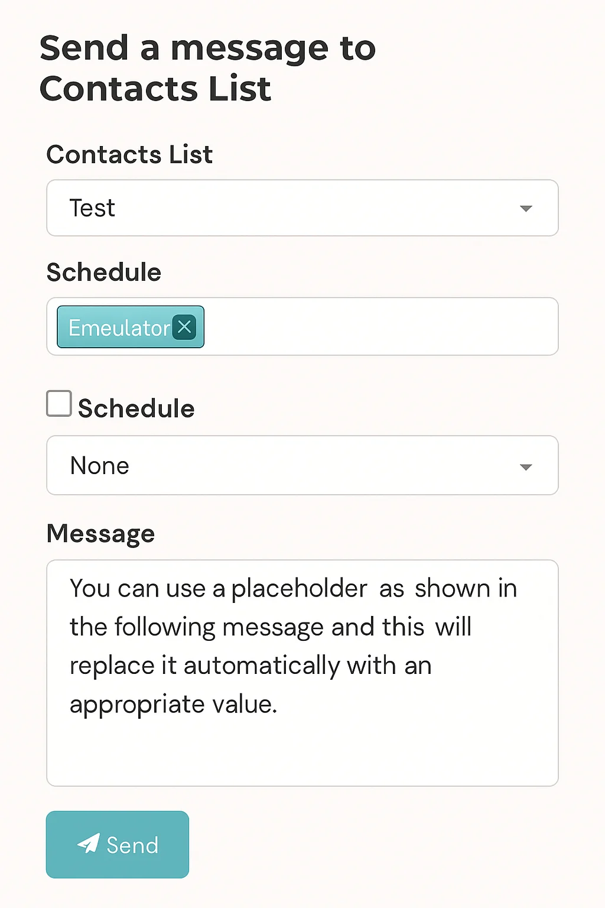Click the "Message" field label
Screen dimensions: 605x908
click(100, 533)
